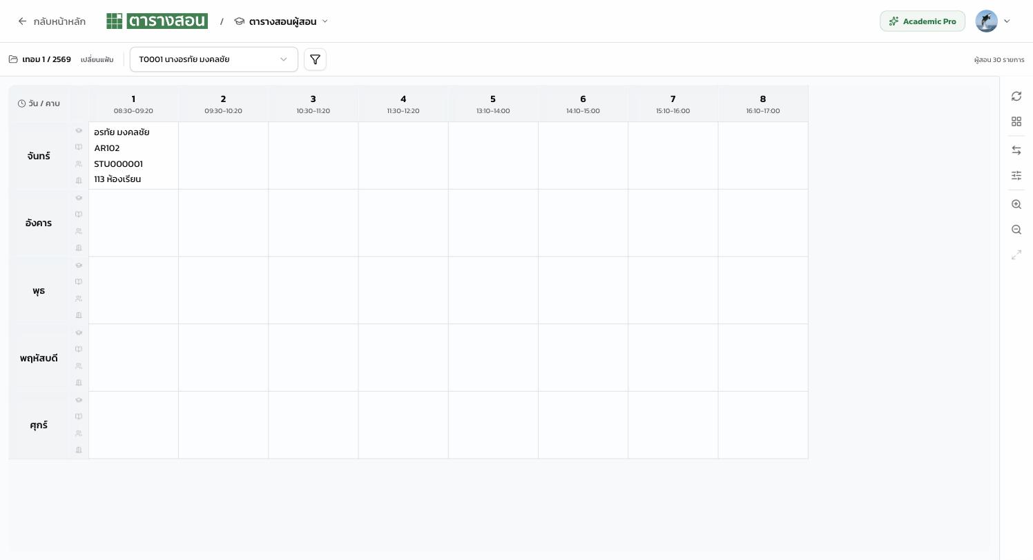This screenshot has width=1033, height=560.
Task: Click the back arrow beside กลับหน้าหลัก
Action: pyautogui.click(x=22, y=21)
